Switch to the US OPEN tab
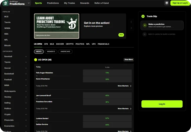The height and width of the screenshot is (132, 191). click(38, 44)
